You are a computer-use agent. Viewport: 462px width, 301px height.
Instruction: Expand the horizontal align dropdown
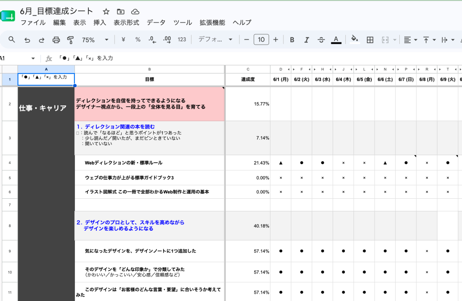coord(411,40)
